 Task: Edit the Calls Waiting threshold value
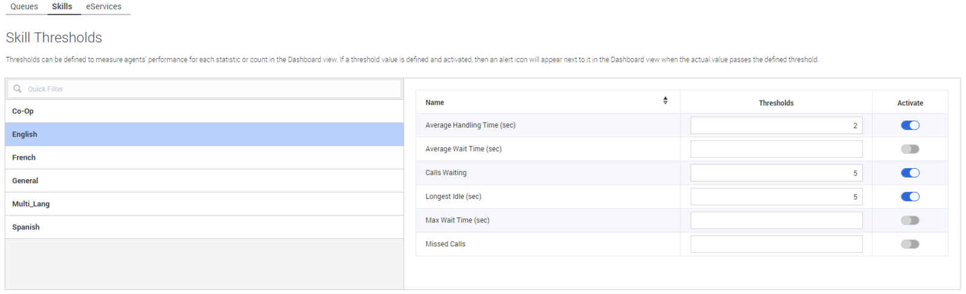(776, 173)
